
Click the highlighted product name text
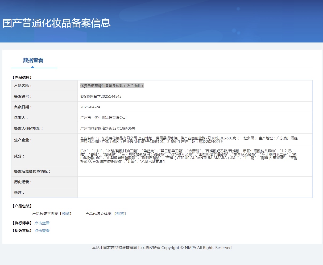(112, 86)
